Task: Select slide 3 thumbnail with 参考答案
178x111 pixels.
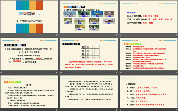Action: point(149,17)
